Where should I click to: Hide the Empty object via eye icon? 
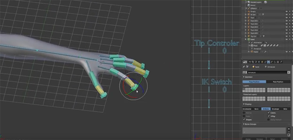pyautogui.click(x=286, y=12)
